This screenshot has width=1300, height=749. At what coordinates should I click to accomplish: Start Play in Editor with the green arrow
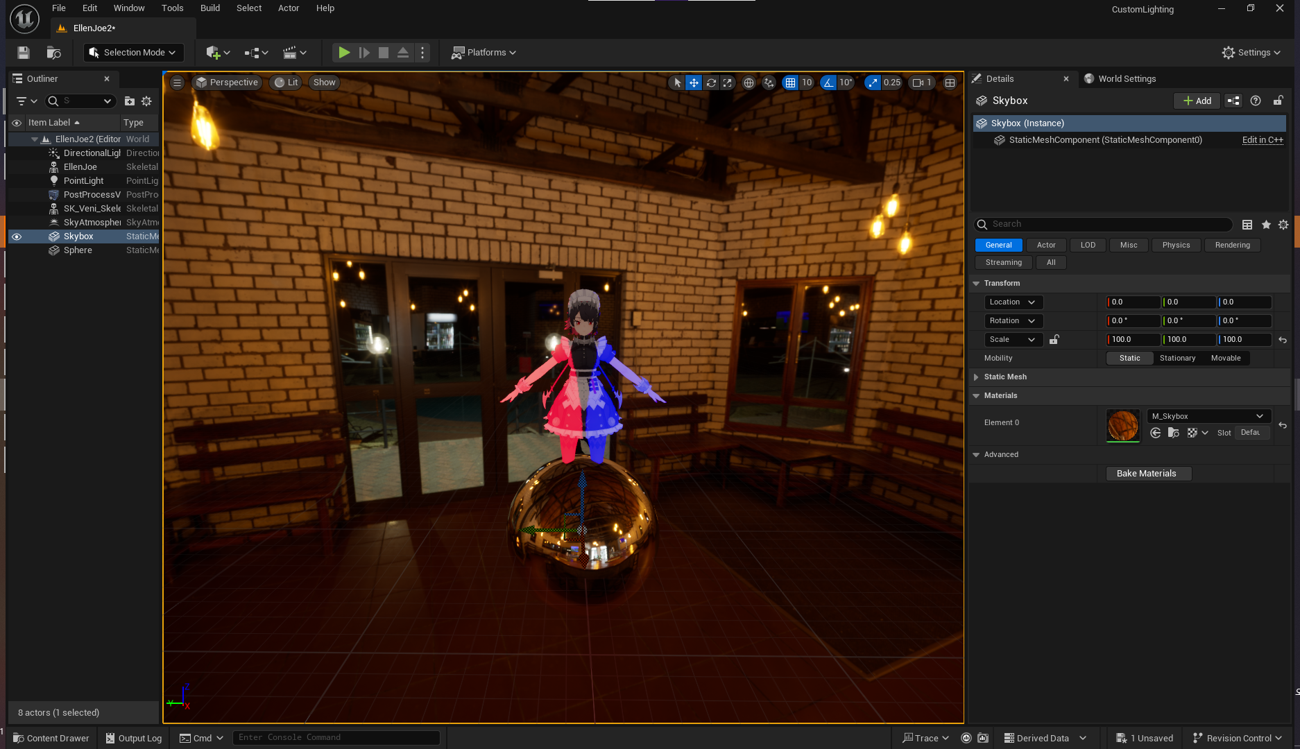pyautogui.click(x=344, y=53)
